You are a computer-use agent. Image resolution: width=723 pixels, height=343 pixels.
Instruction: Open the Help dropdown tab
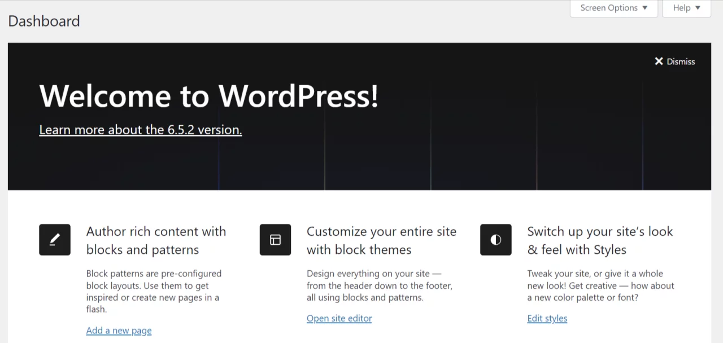pos(686,8)
